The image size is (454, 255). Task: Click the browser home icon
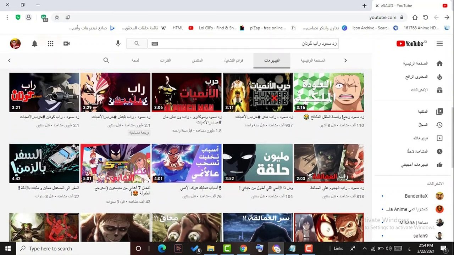(415, 17)
